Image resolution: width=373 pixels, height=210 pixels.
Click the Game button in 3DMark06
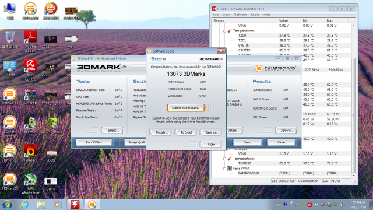(x=281, y=142)
